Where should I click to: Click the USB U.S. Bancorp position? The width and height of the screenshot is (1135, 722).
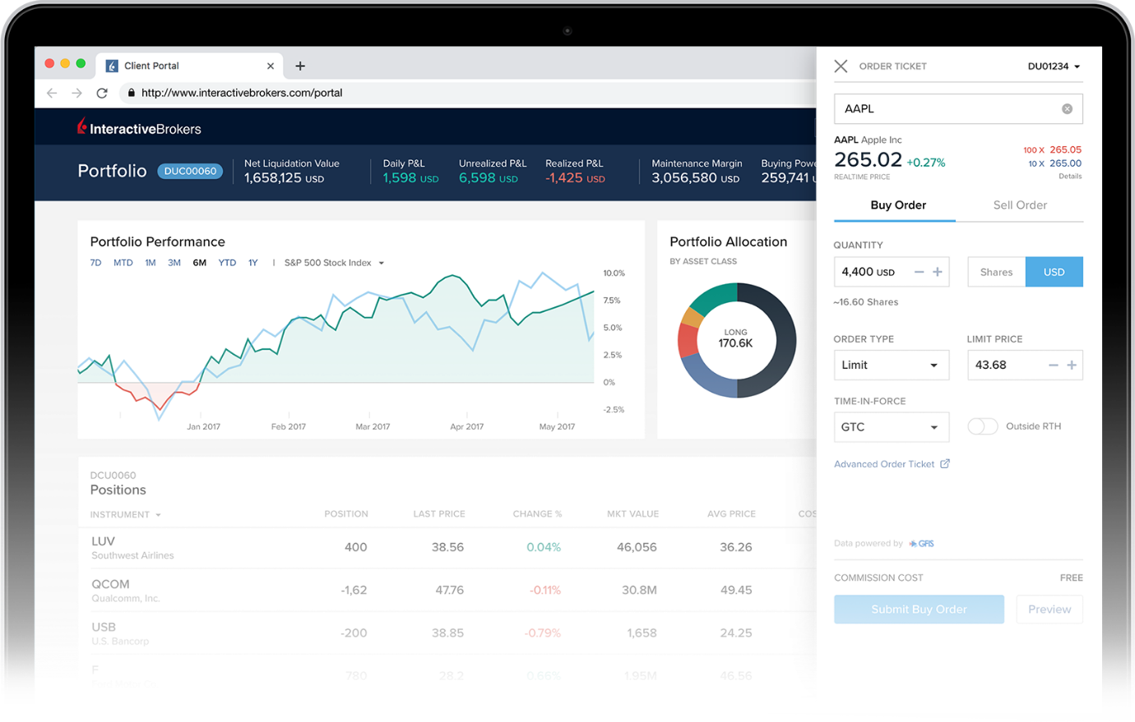(120, 632)
